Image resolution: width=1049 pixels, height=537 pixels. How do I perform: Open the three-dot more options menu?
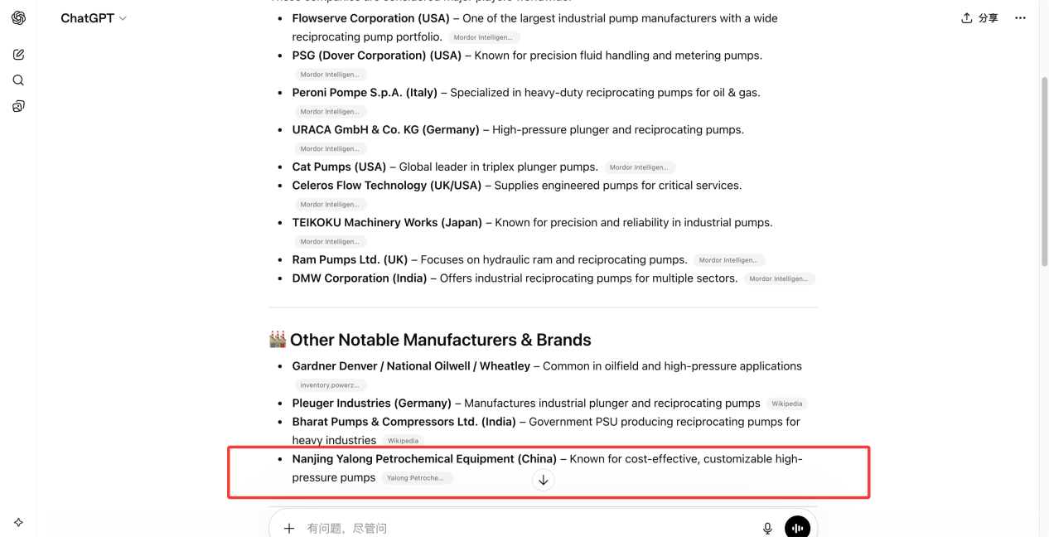pos(1020,18)
